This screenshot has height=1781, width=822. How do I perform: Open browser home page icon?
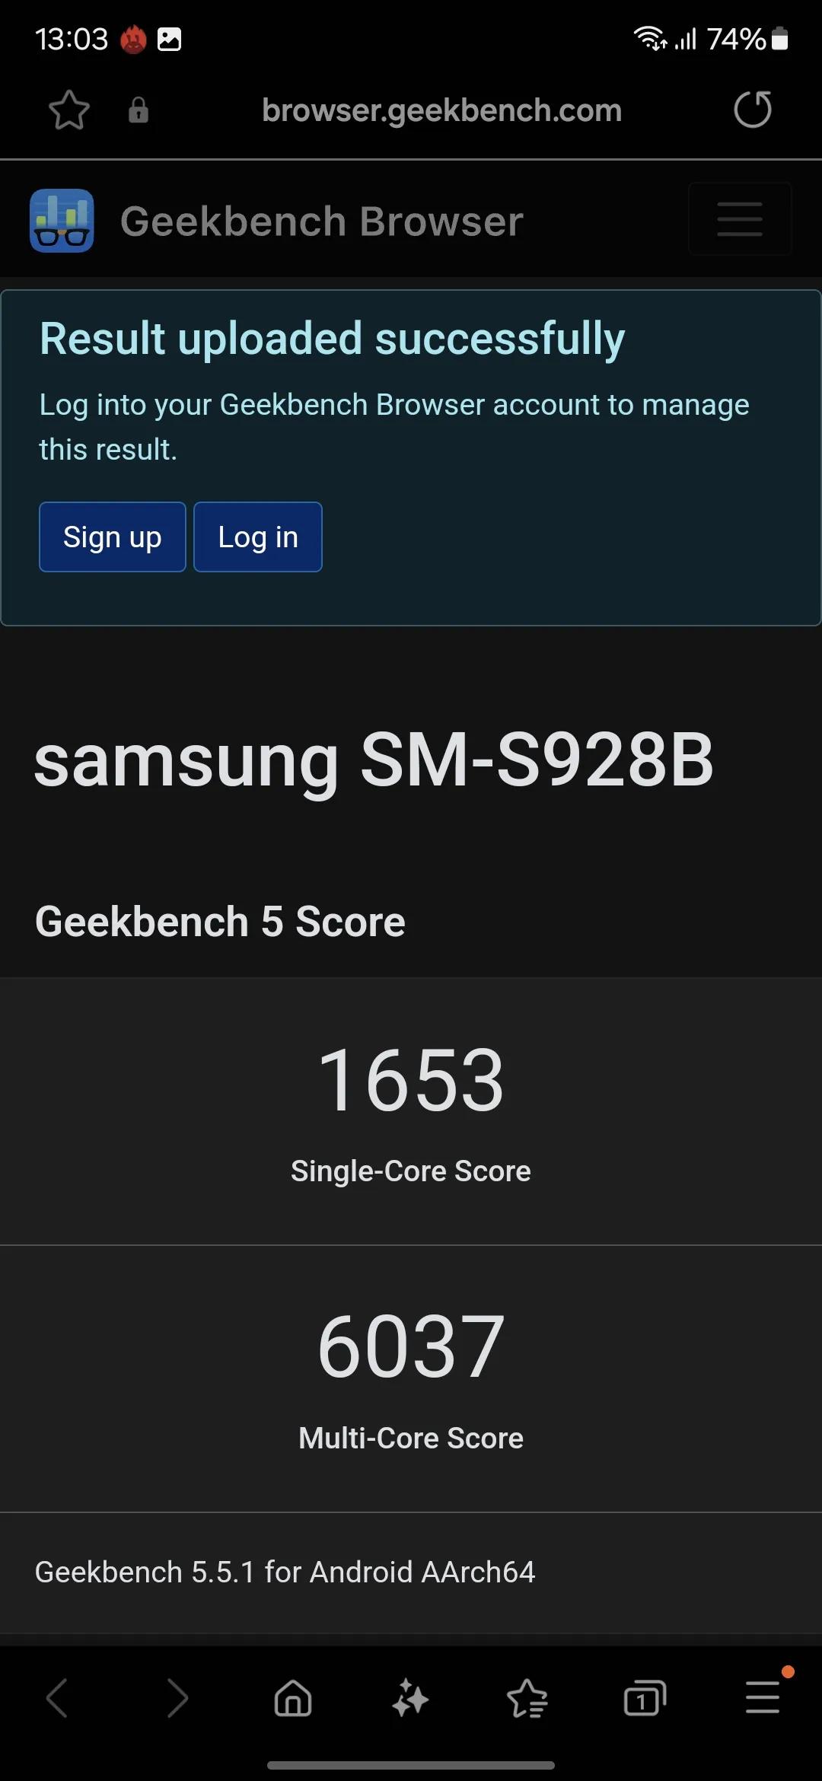pos(293,1698)
